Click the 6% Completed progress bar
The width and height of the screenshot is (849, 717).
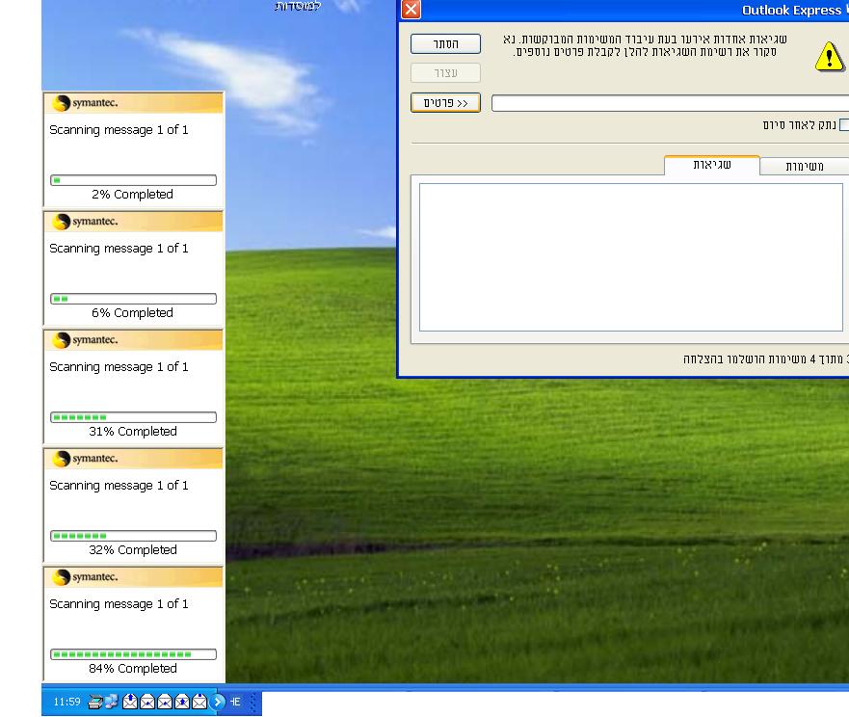133,299
